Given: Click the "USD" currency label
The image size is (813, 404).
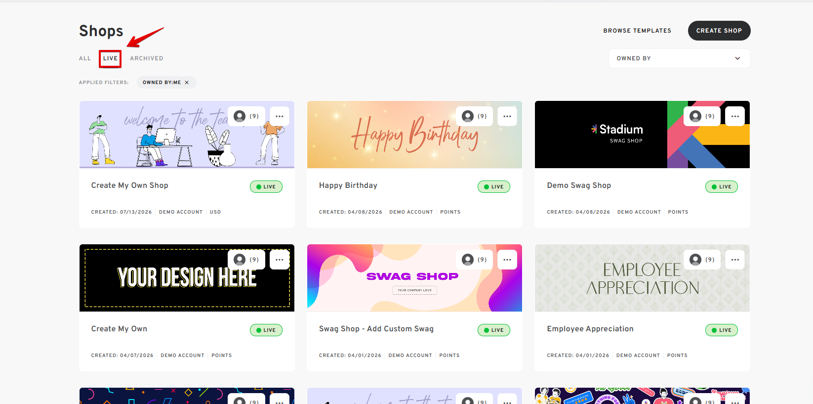Looking at the screenshot, I should point(215,212).
